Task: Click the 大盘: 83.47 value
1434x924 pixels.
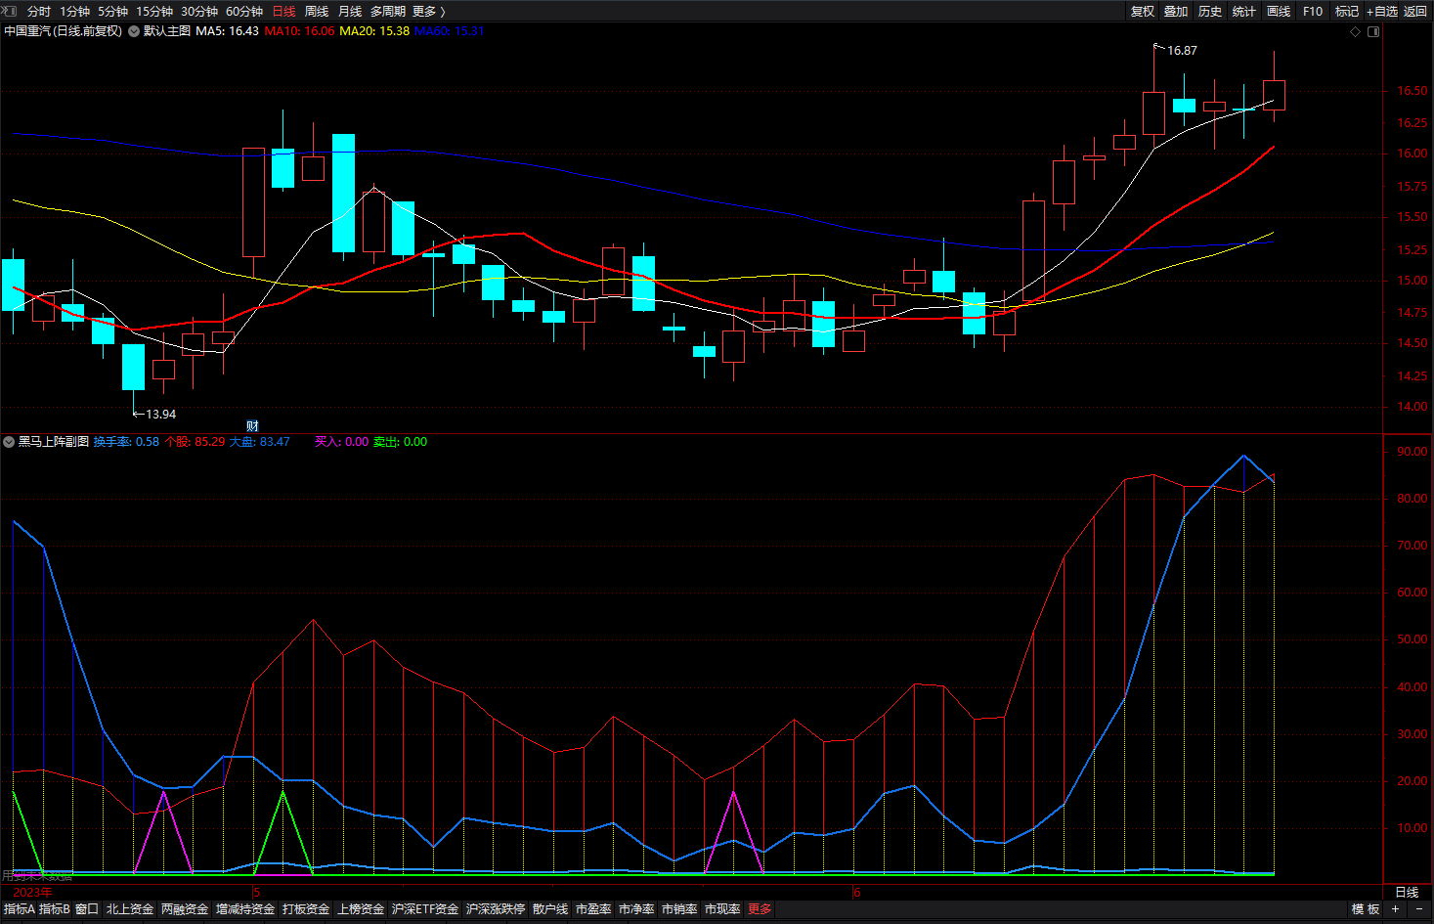Action: [x=260, y=442]
